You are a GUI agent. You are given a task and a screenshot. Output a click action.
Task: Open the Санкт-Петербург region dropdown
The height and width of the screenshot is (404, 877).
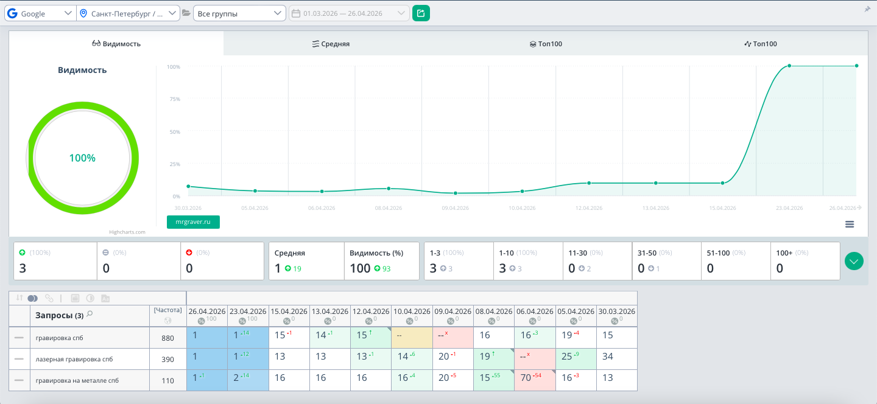tap(129, 13)
